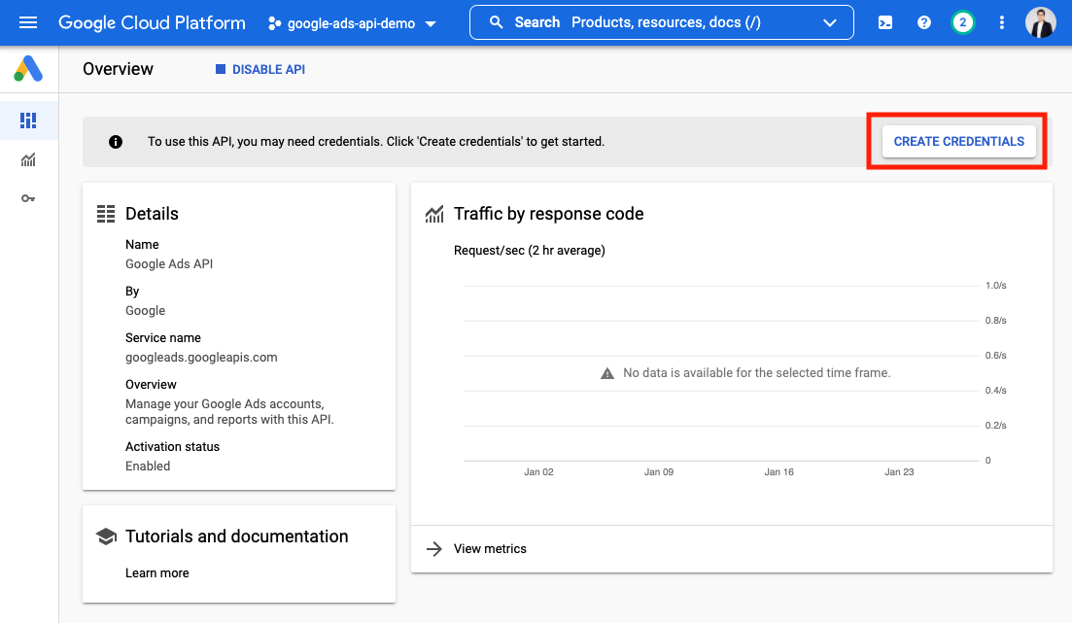Click the 1.0/s axis value
The image size is (1072, 623).
click(995, 285)
